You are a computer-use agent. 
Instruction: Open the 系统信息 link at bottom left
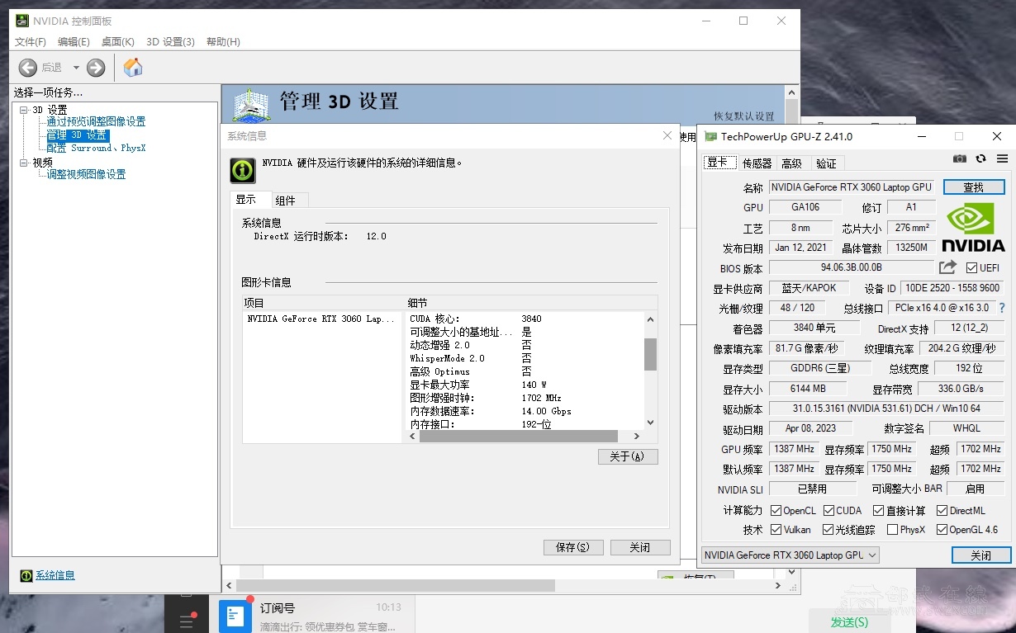tap(55, 575)
